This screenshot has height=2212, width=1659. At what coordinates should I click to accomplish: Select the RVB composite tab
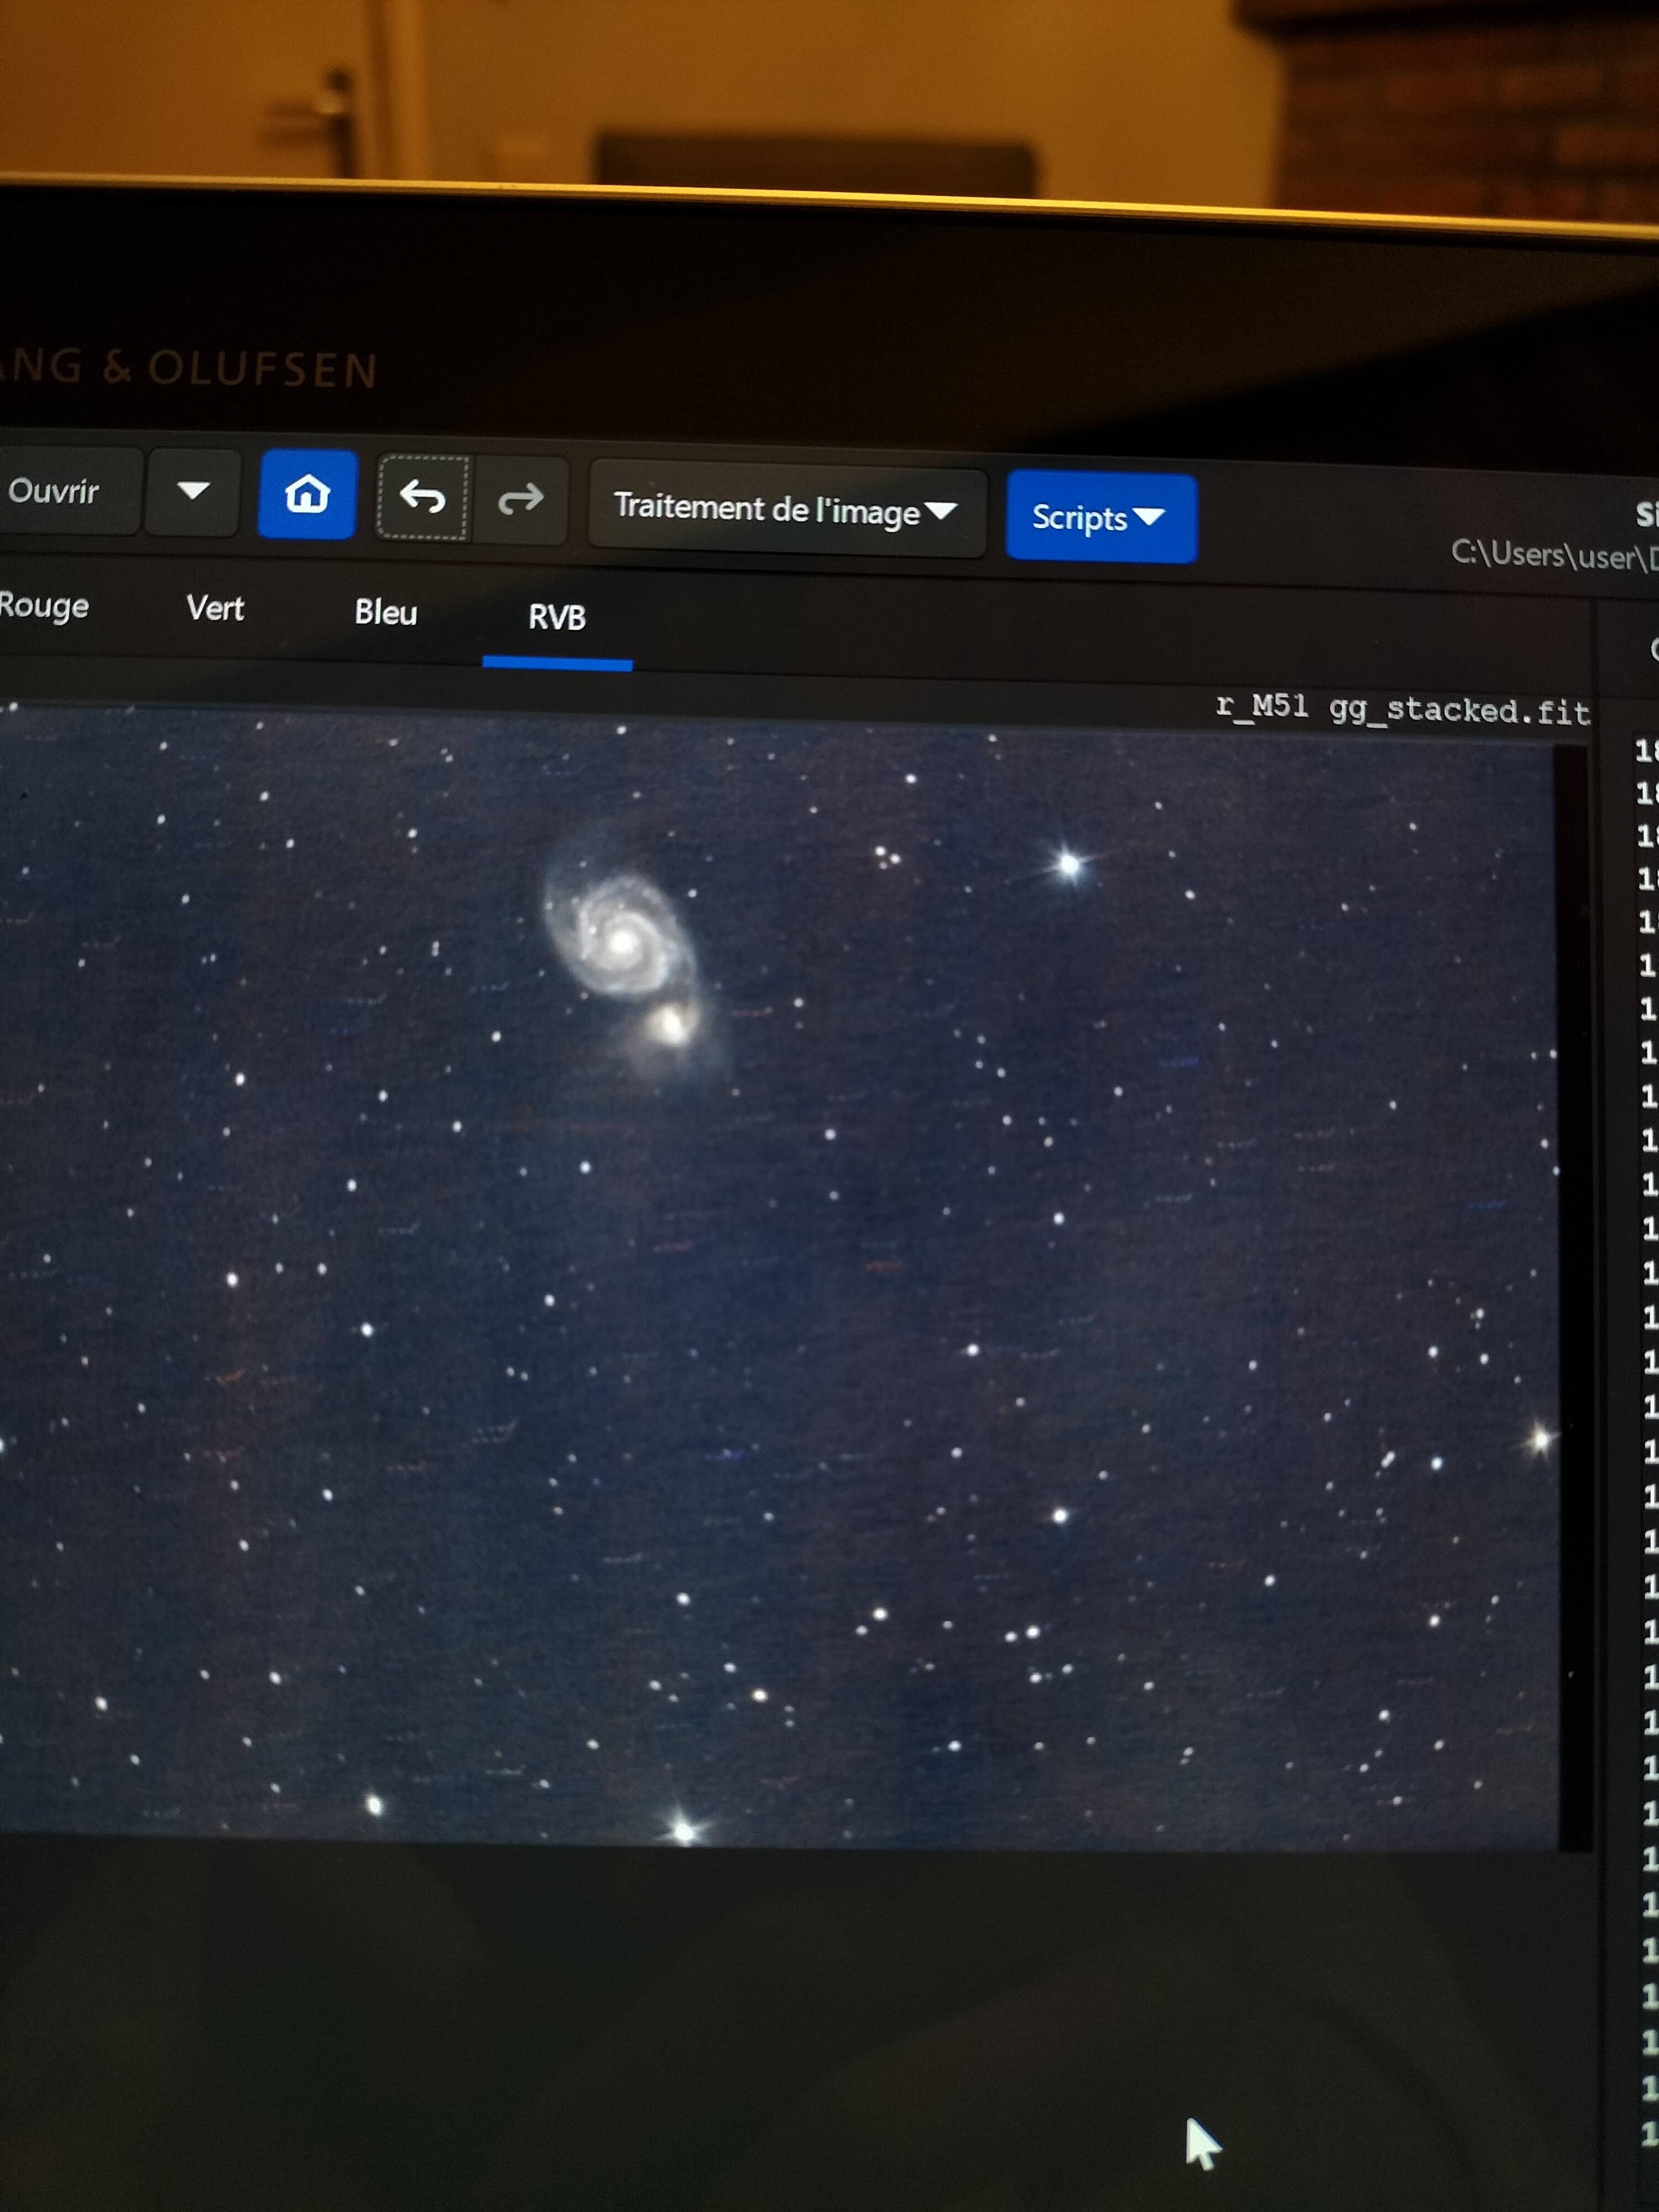point(557,618)
